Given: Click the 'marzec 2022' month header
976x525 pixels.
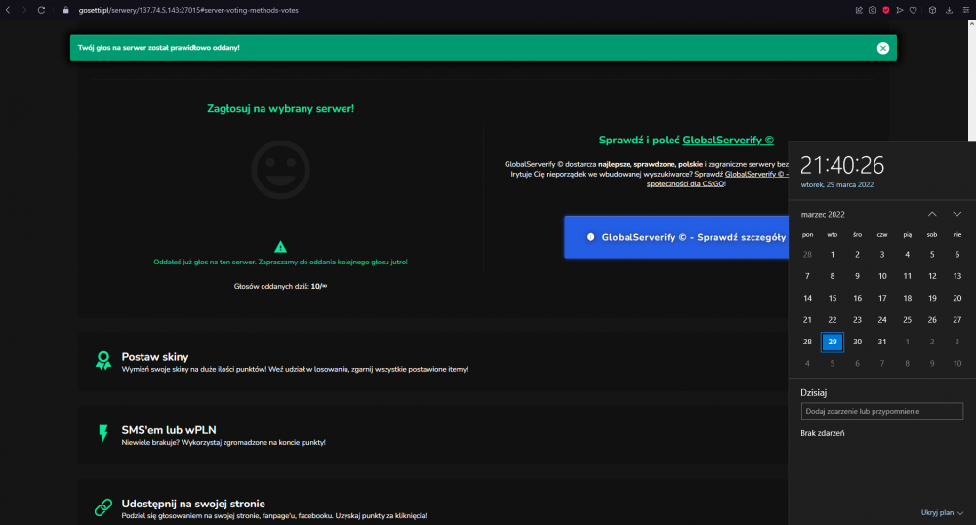Looking at the screenshot, I should point(823,214).
